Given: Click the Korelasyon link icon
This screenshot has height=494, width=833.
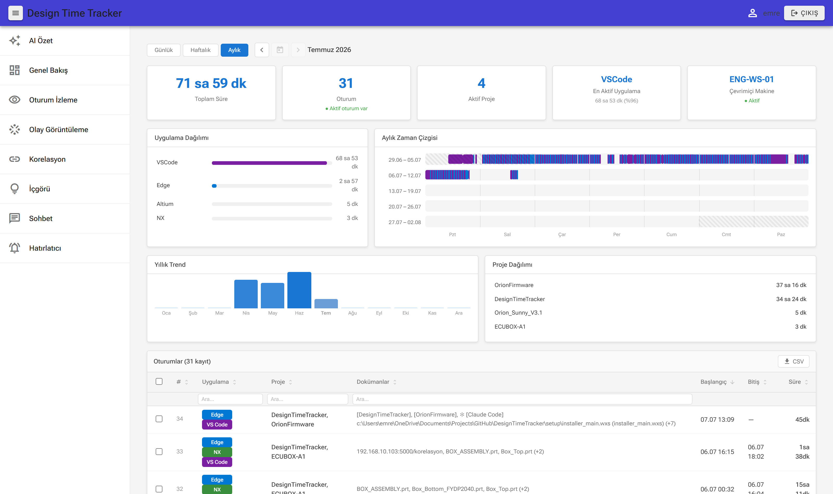Looking at the screenshot, I should [15, 159].
